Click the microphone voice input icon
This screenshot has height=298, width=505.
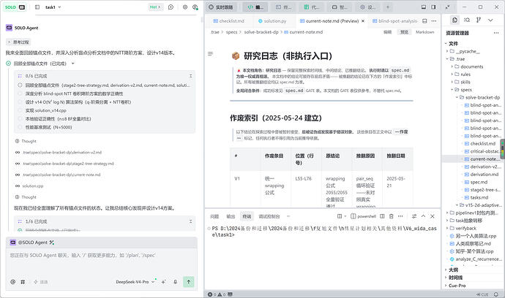pos(175,282)
